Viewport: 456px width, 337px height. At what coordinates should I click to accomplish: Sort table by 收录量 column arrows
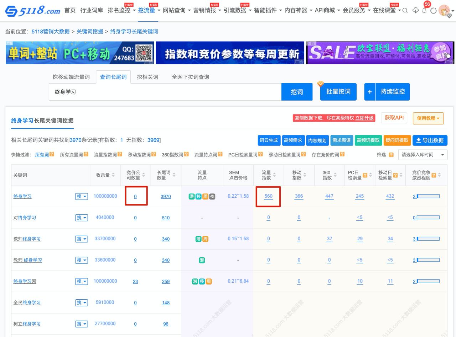[x=113, y=175]
